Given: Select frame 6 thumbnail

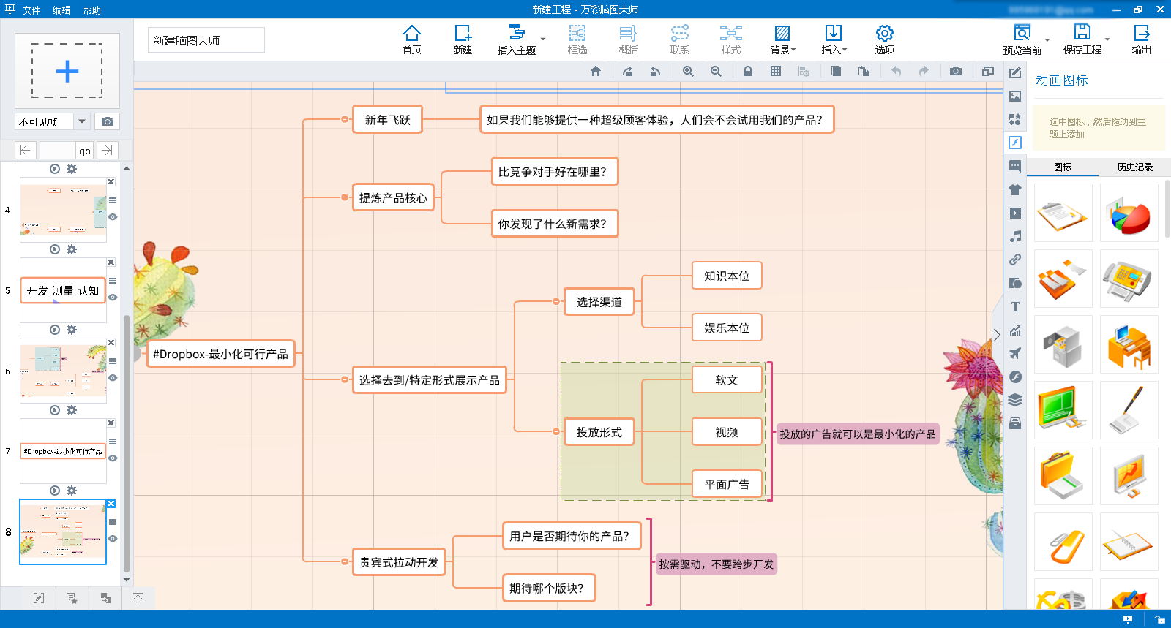Looking at the screenshot, I should [63, 371].
